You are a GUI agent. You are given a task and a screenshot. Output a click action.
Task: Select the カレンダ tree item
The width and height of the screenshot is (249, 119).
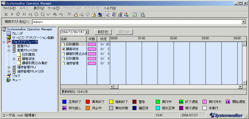click(18, 34)
